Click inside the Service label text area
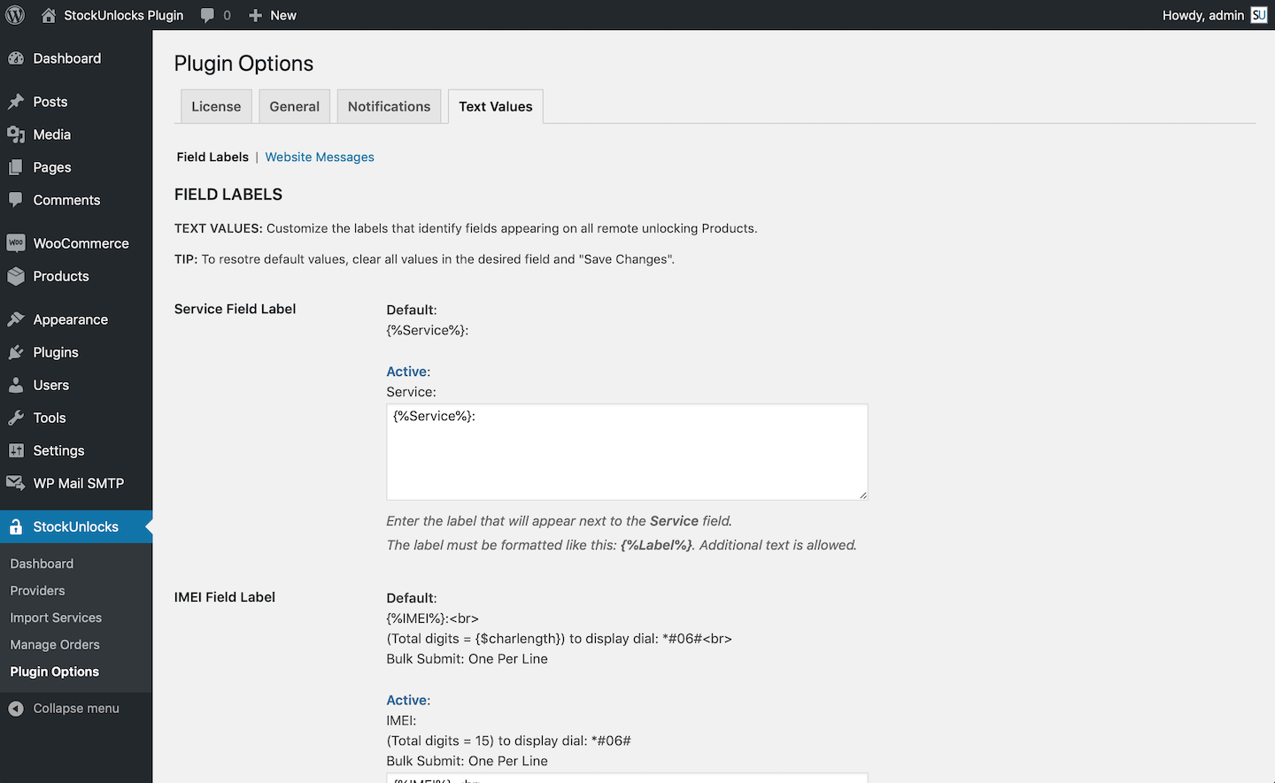 626,452
